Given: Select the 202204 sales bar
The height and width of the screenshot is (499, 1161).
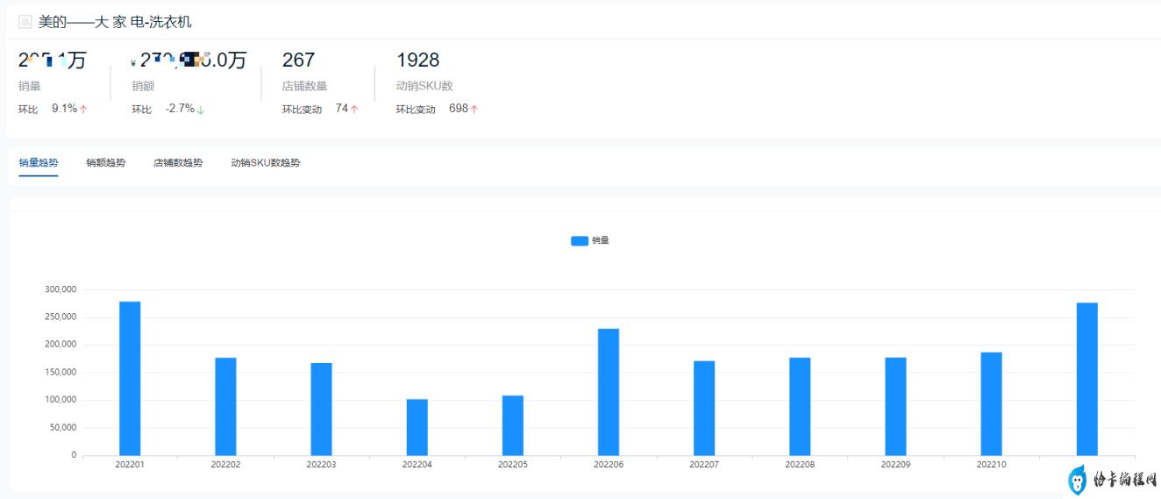Looking at the screenshot, I should pos(417,427).
